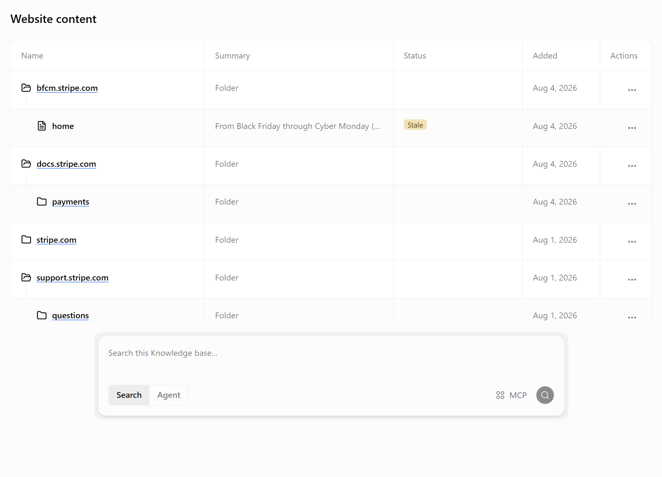Click Aug 1, 2026 date in stripe.com row
Screen dimensions: 662x477
(x=554, y=240)
